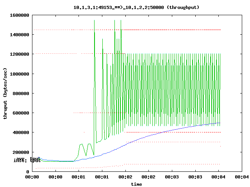Click the x-axis label "time"
The width and height of the screenshot is (250, 187).
click(x=136, y=184)
